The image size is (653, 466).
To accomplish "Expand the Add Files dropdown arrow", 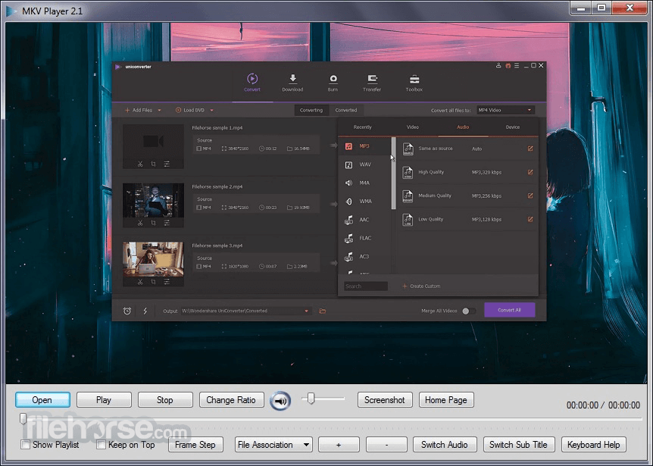I will 159,111.
